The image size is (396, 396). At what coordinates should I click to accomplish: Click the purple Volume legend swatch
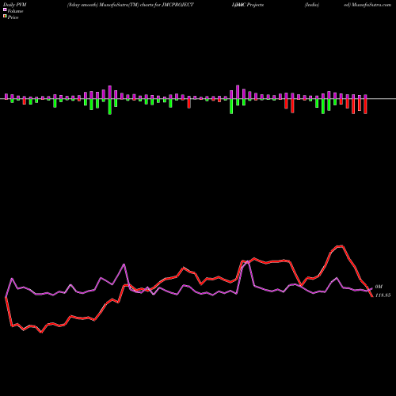click(x=5, y=10)
